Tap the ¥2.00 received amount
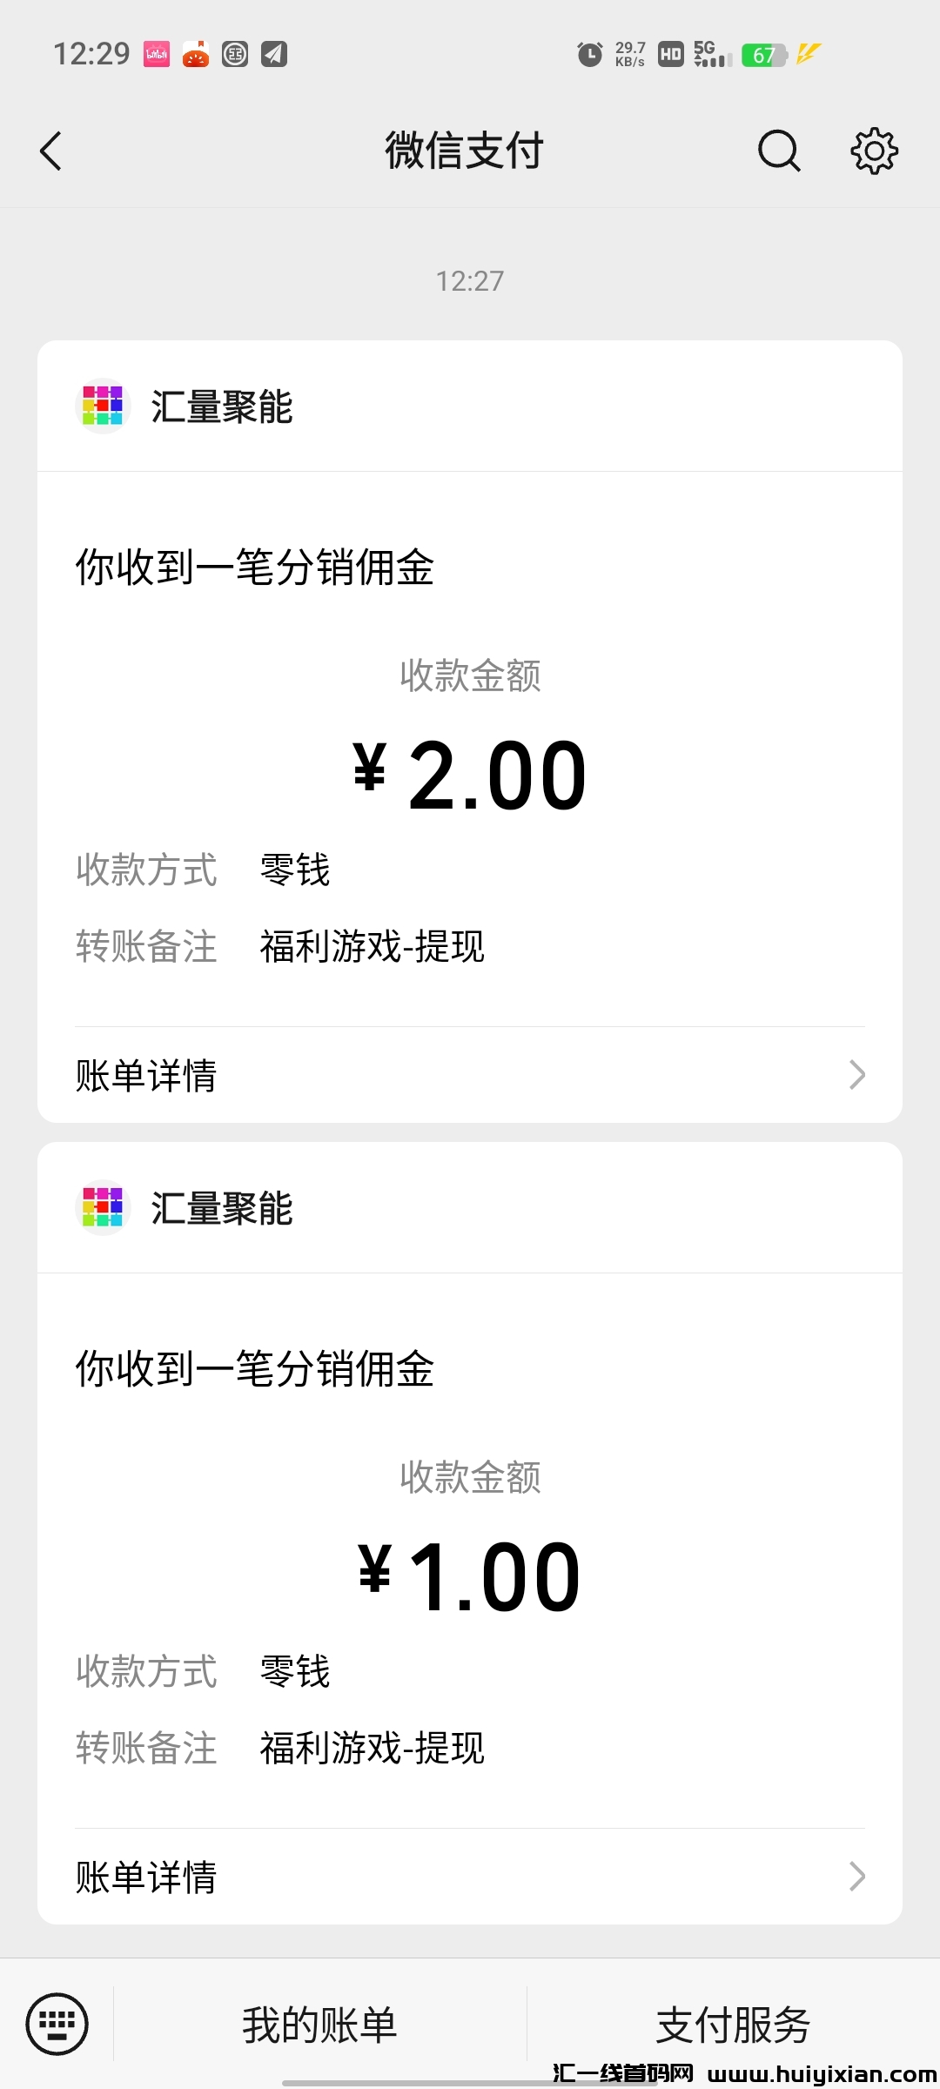The height and width of the screenshot is (2089, 940). 470,776
